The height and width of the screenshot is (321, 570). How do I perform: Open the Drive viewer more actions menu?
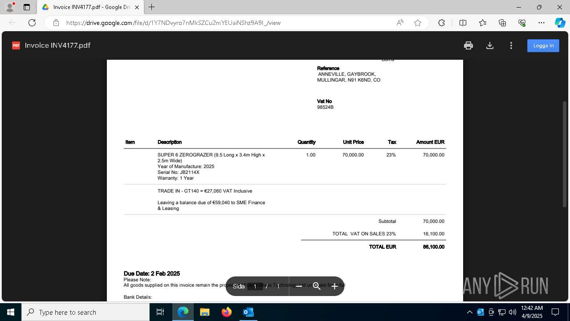click(511, 45)
